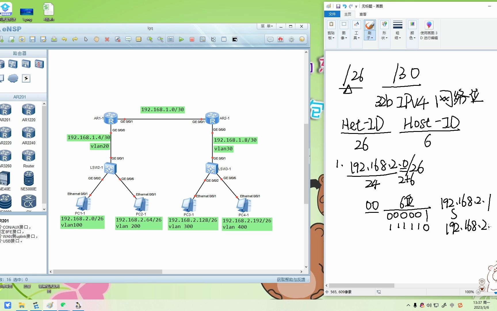Select the LSW2-1 switch on the canvas
The image size is (497, 311).
tap(110, 168)
